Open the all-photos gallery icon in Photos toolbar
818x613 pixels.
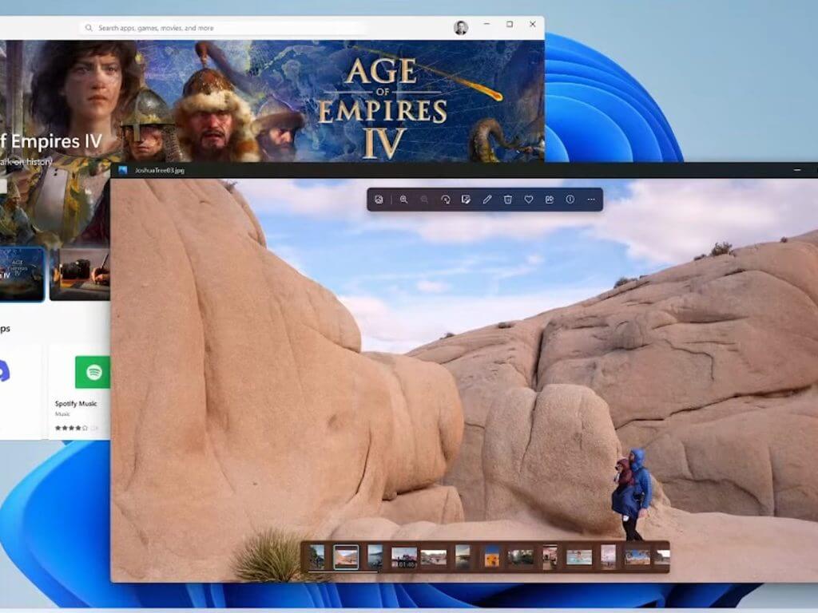click(x=379, y=200)
